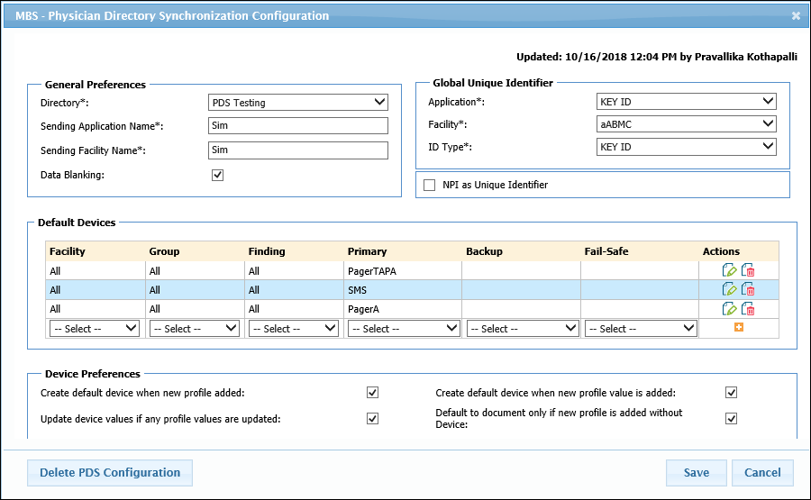
Task: Click the Finding column header
Action: [267, 251]
